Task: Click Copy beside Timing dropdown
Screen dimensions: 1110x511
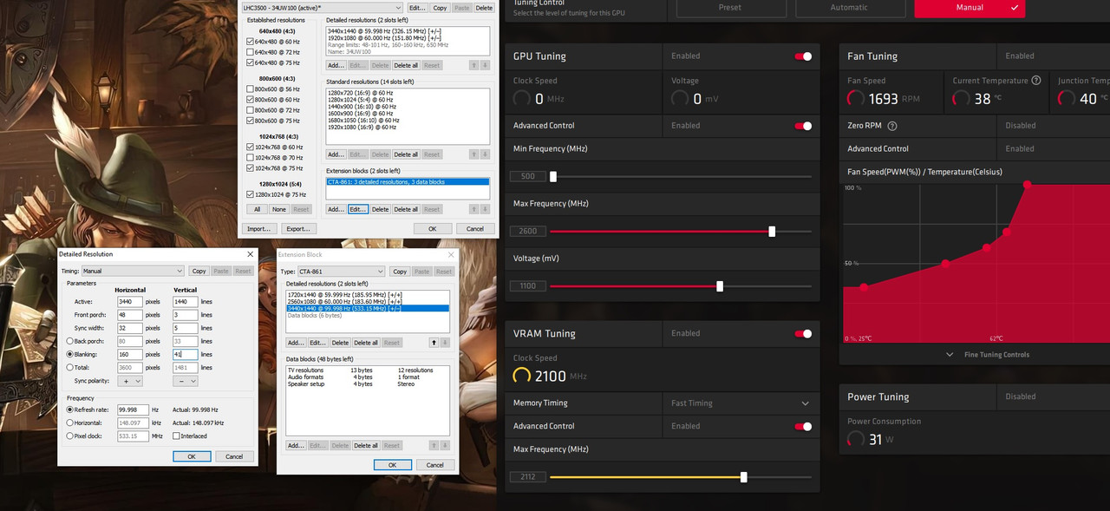Action: (x=199, y=271)
